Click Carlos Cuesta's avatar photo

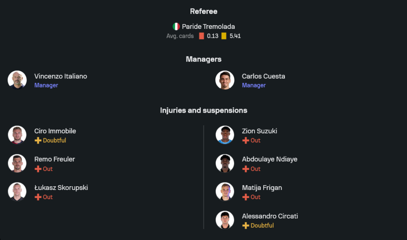pyautogui.click(x=225, y=80)
